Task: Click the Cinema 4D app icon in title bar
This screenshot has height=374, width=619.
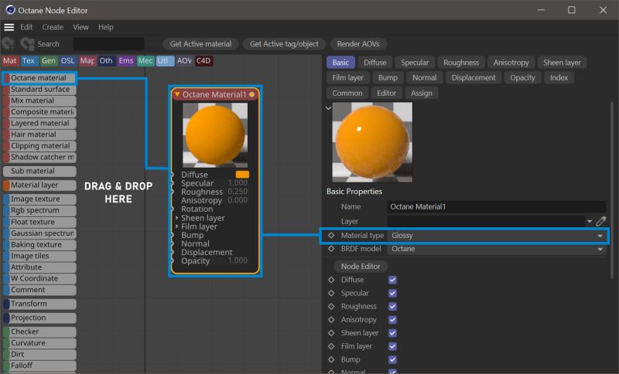Action: pos(10,10)
